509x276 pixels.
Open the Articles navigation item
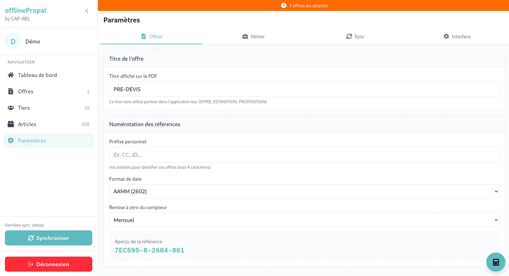[49, 124]
